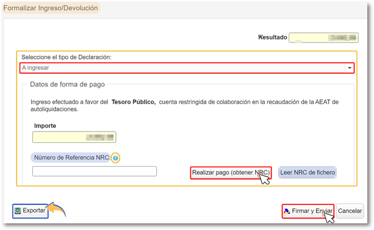Click the Cancelar button
374x230 pixels.
tap(350, 211)
